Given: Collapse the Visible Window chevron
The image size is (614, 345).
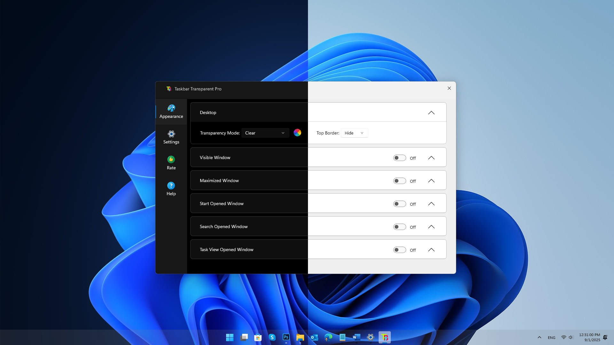Looking at the screenshot, I should click(x=431, y=158).
